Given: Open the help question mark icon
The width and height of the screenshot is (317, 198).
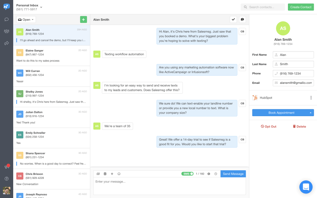Looking at the screenshot, I should pyautogui.click(x=7, y=179).
